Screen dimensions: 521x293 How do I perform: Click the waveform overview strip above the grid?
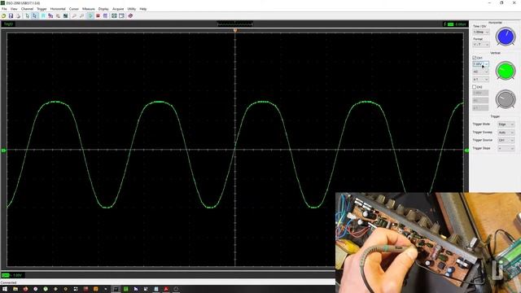(235, 24)
